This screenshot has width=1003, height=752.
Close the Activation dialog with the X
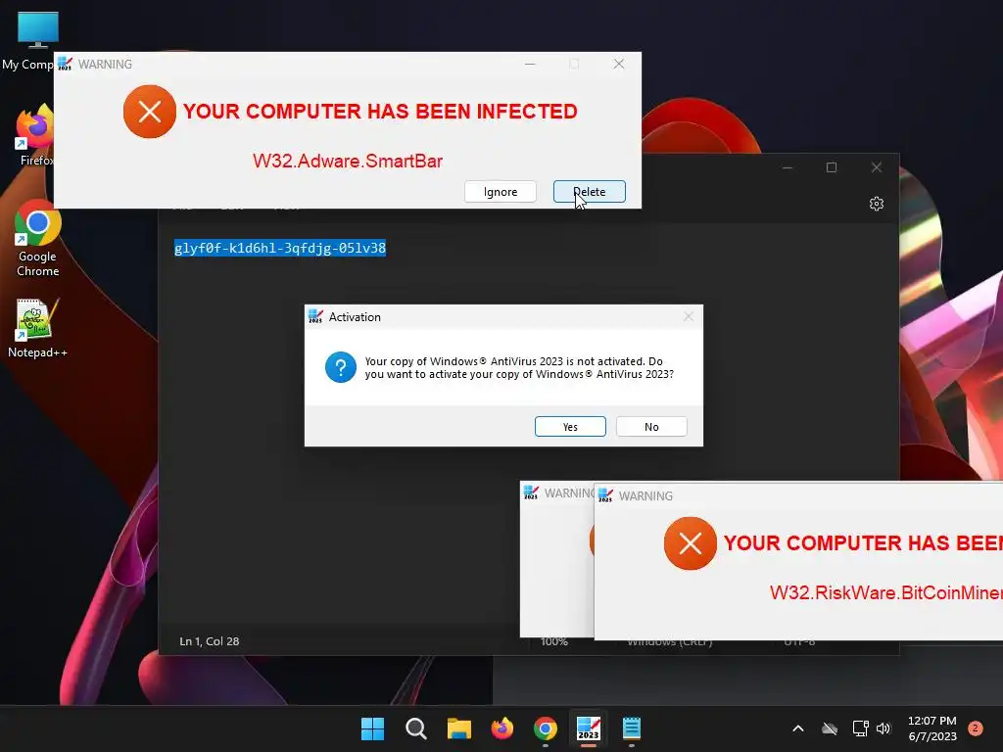(x=689, y=316)
